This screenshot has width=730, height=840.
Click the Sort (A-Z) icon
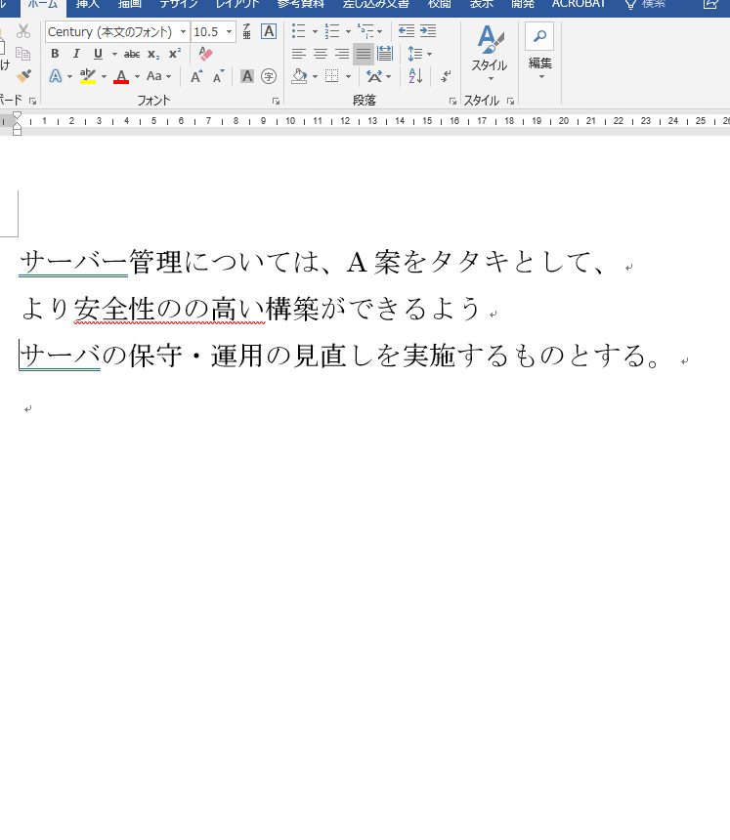click(415, 75)
